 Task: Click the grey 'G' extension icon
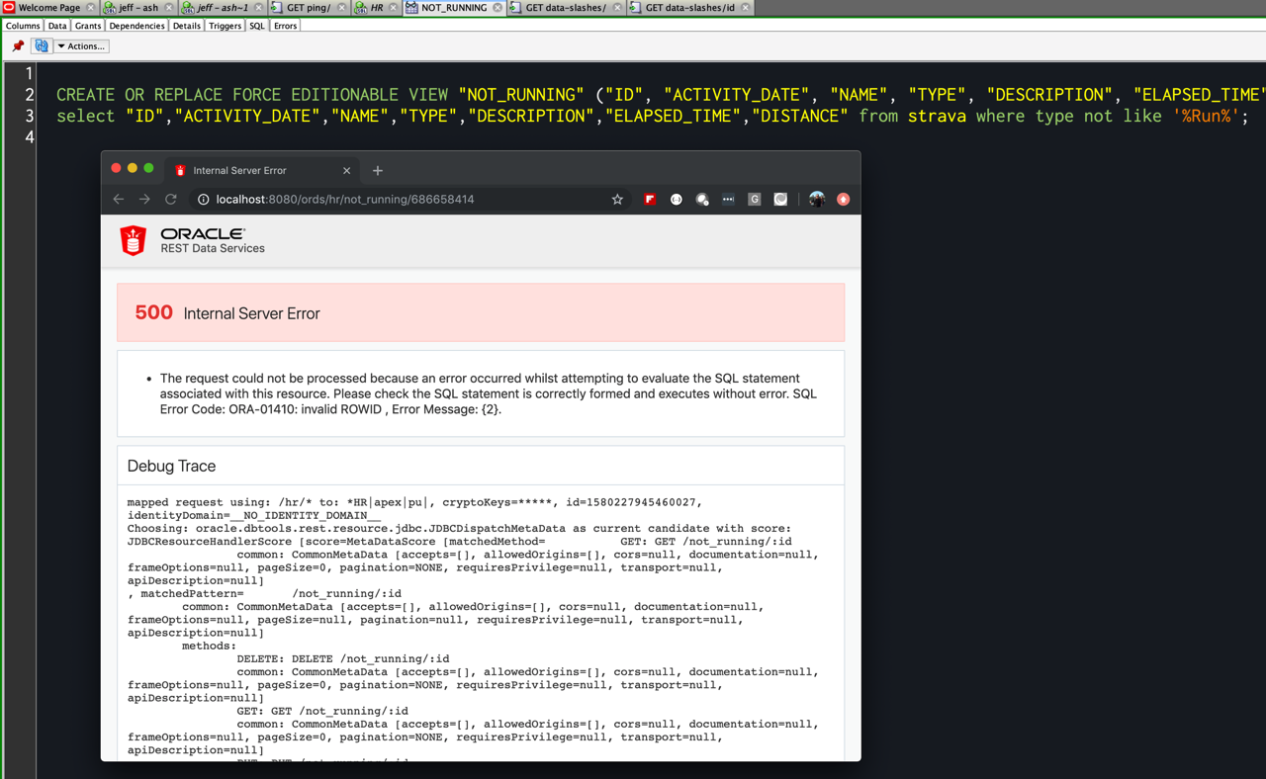click(x=755, y=200)
